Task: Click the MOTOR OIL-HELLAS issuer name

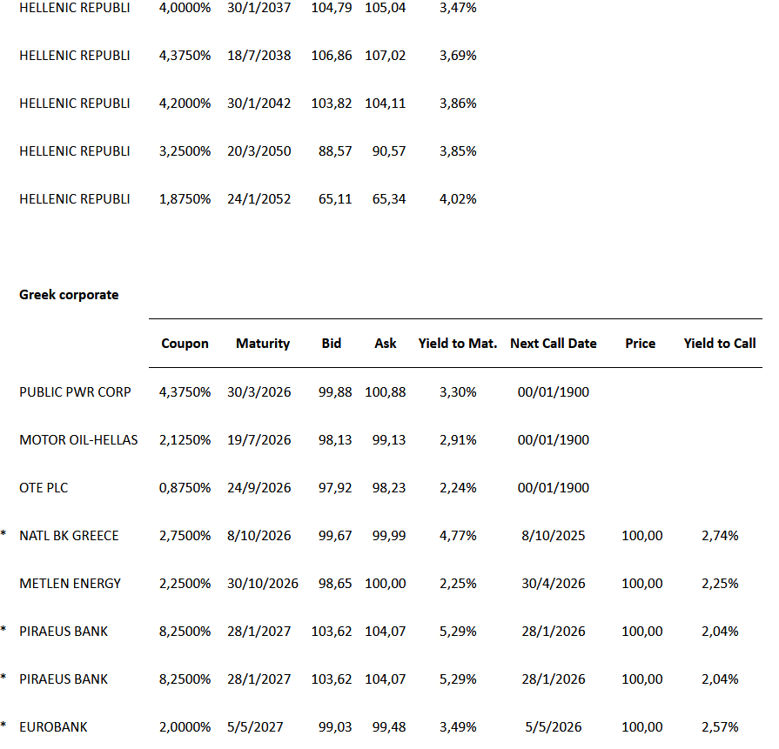Action: pos(78,440)
